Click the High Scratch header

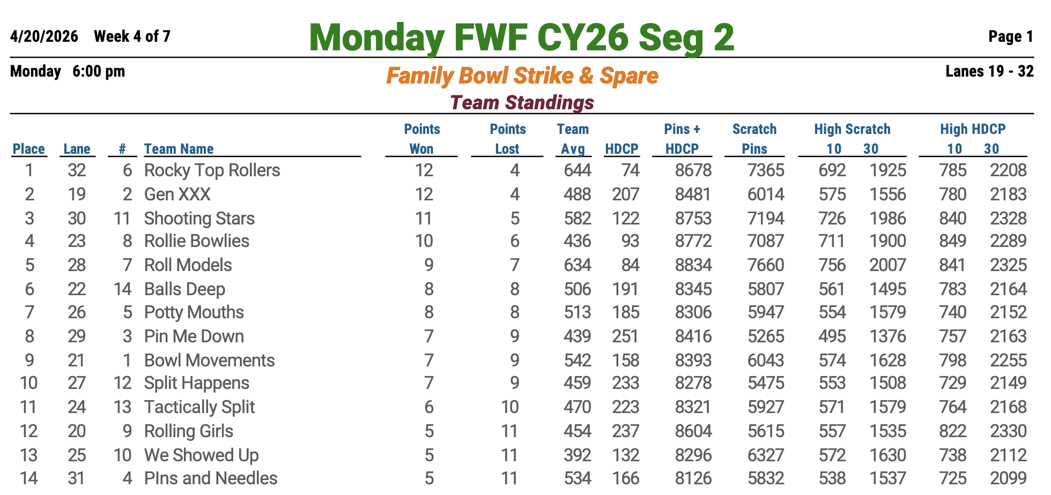(852, 129)
